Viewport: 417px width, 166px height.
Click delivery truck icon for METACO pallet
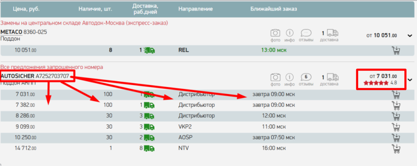coord(333,33)
